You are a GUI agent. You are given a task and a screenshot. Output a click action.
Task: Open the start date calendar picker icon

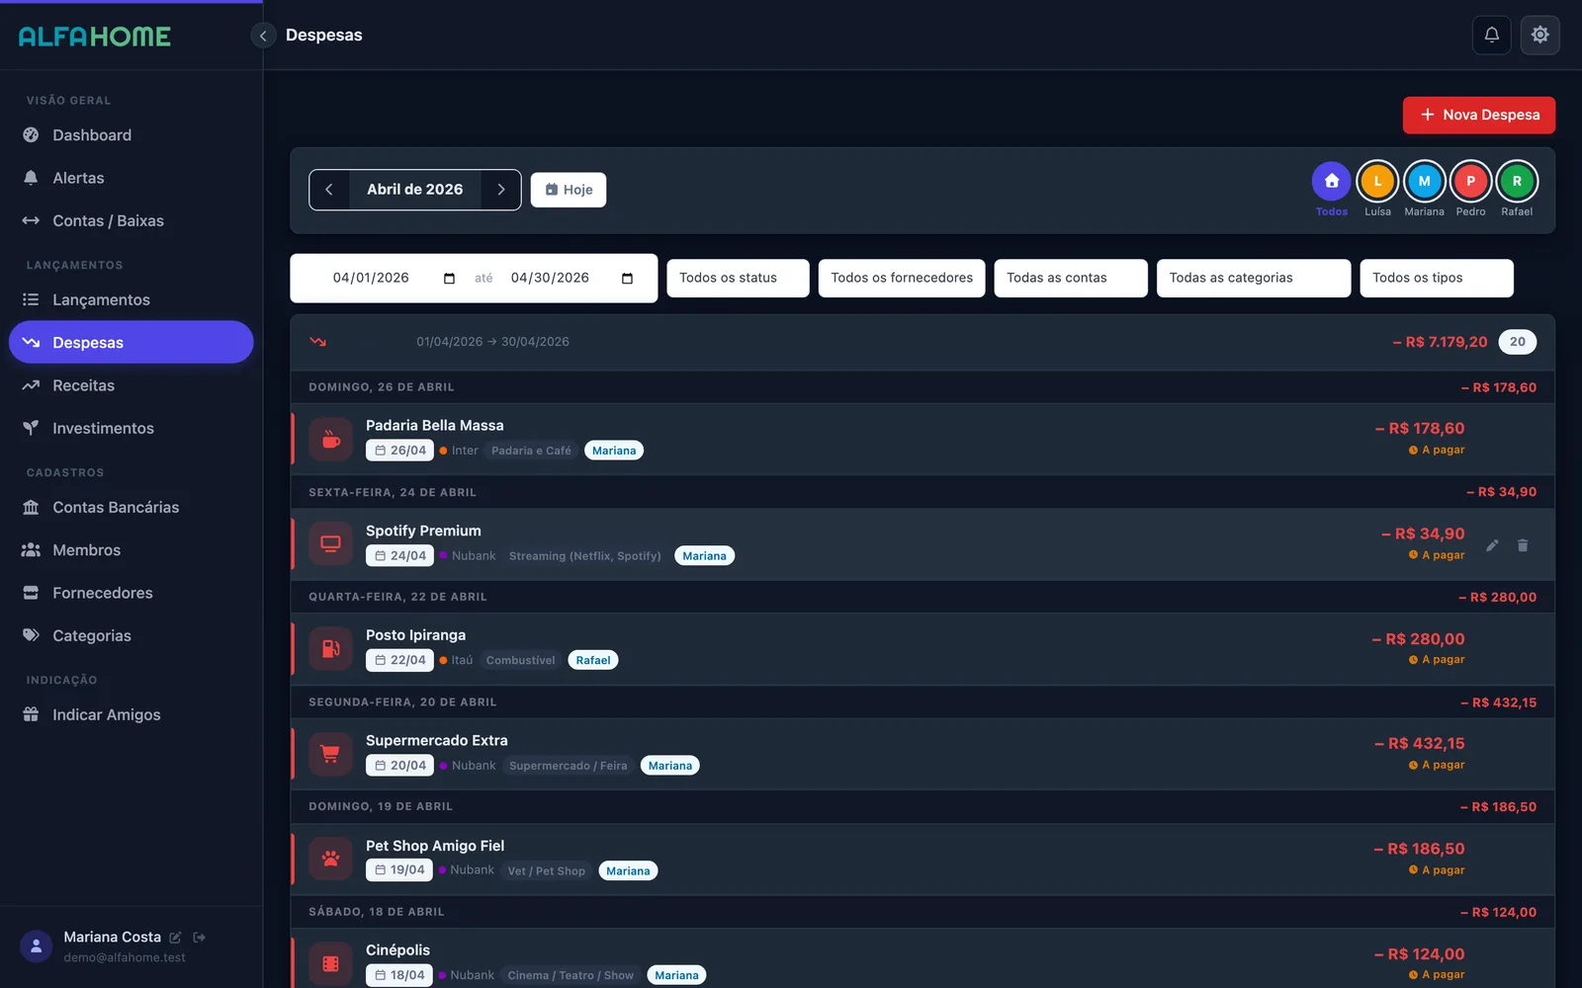pyautogui.click(x=449, y=279)
